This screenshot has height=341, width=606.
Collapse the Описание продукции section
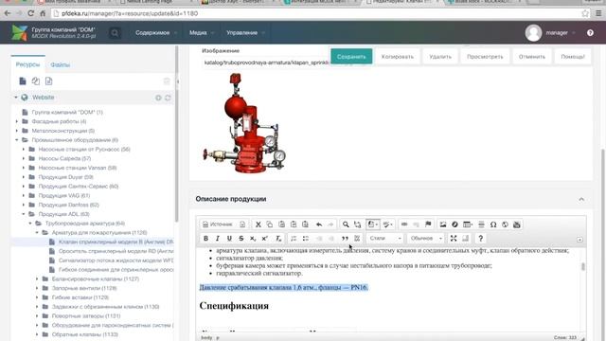pyautogui.click(x=581, y=199)
